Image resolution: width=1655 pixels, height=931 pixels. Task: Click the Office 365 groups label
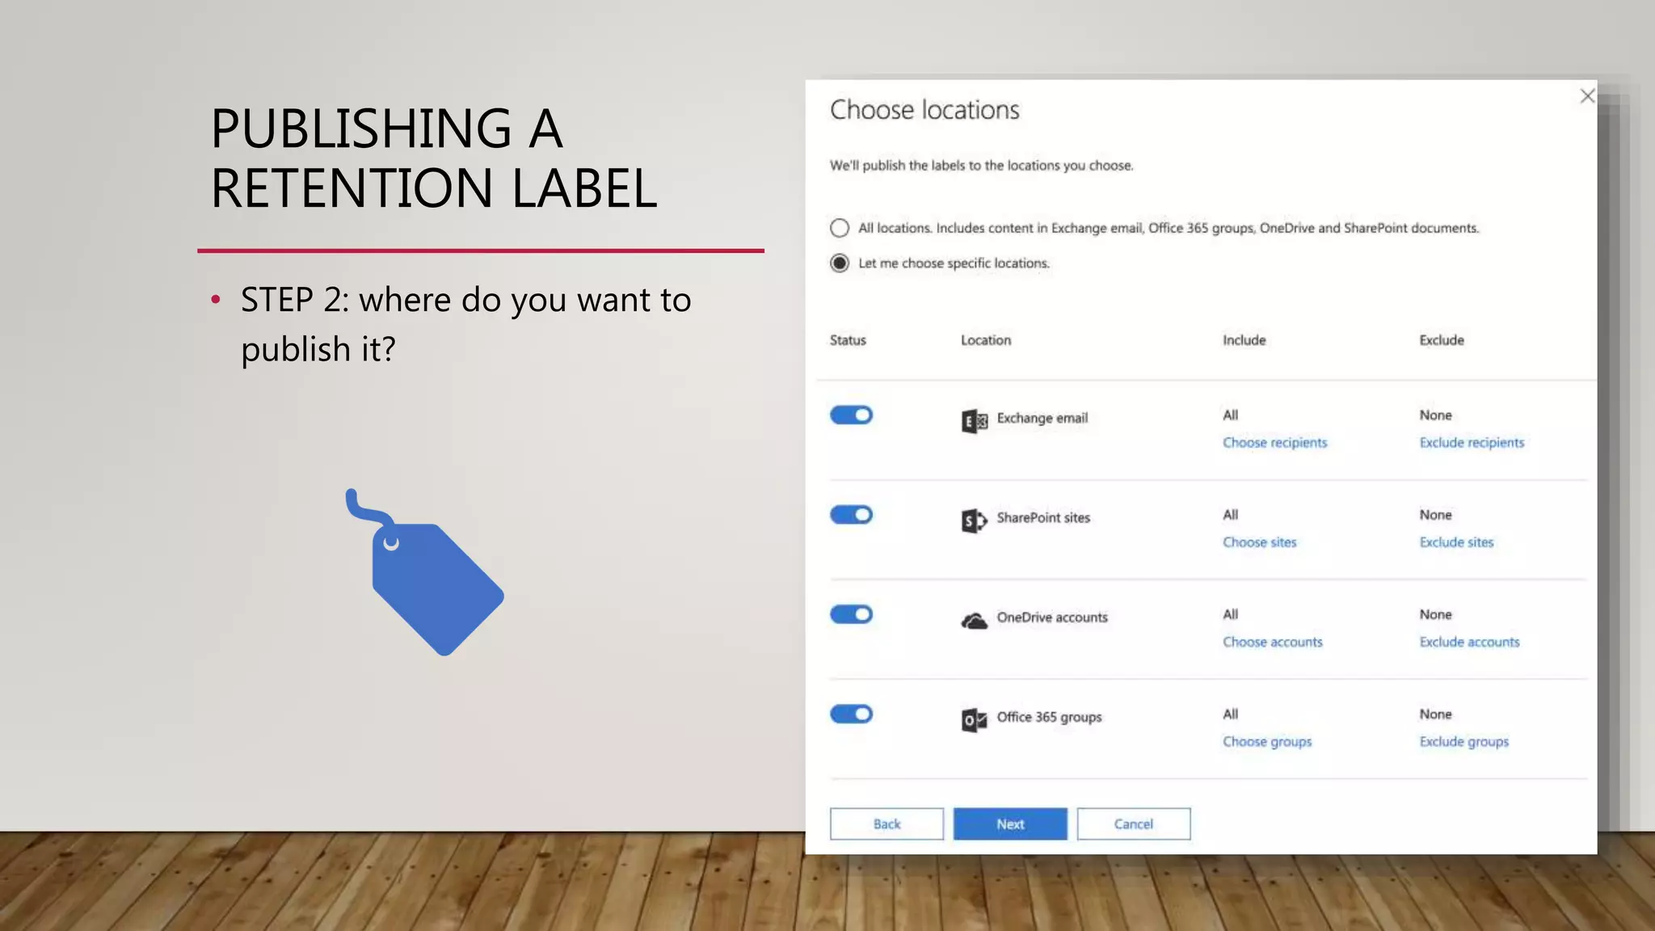click(1049, 718)
